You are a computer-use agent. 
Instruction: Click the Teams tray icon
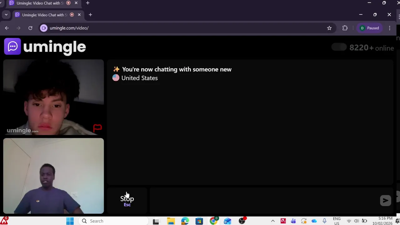point(293,221)
